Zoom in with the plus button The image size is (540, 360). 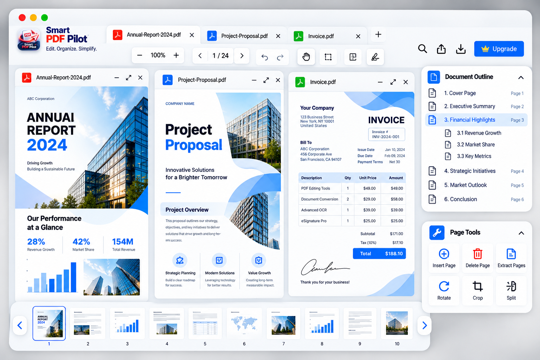(x=176, y=55)
